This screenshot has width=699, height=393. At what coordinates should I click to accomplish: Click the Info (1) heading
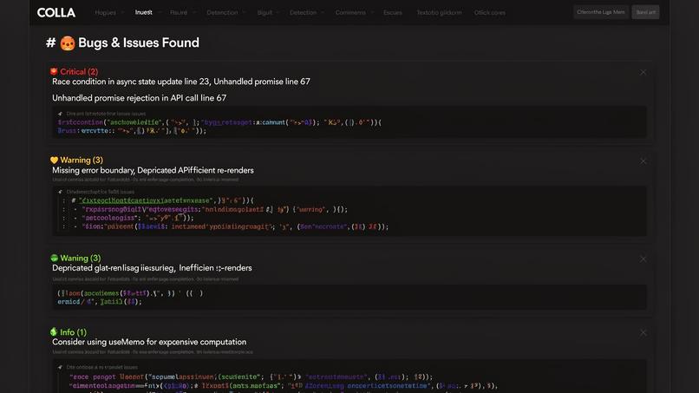73,332
